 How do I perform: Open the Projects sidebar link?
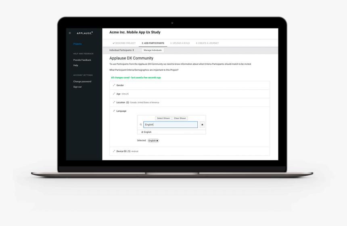pyautogui.click(x=77, y=44)
